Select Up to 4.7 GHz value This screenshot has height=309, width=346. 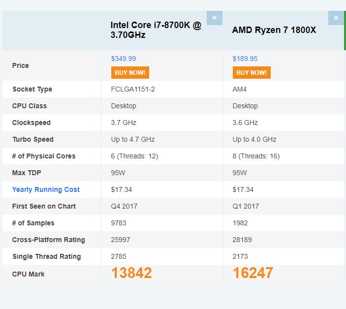tap(133, 139)
